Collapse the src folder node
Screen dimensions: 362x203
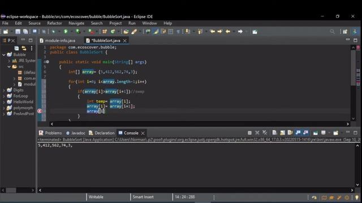point(9,67)
